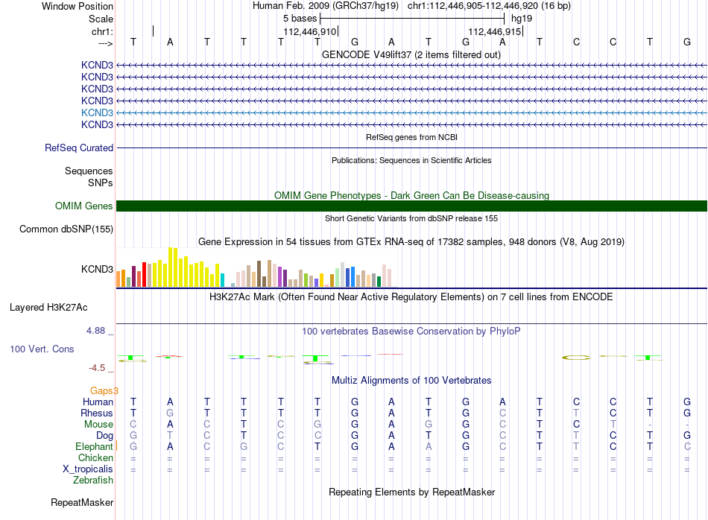The height and width of the screenshot is (520, 708).
Task: Click the dark green OMIM Genes bar
Action: click(411, 206)
